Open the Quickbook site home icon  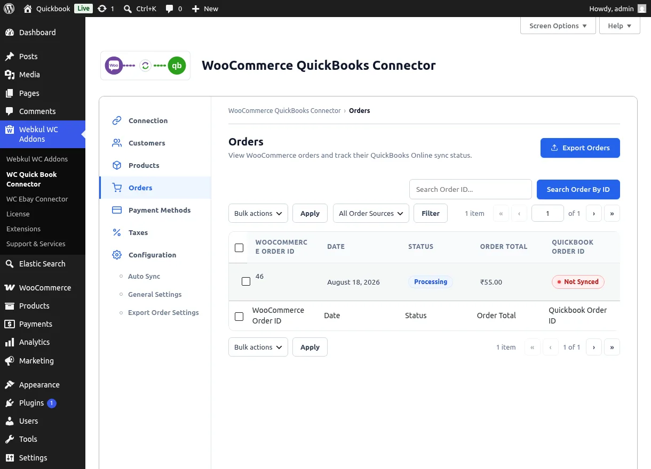coord(28,9)
